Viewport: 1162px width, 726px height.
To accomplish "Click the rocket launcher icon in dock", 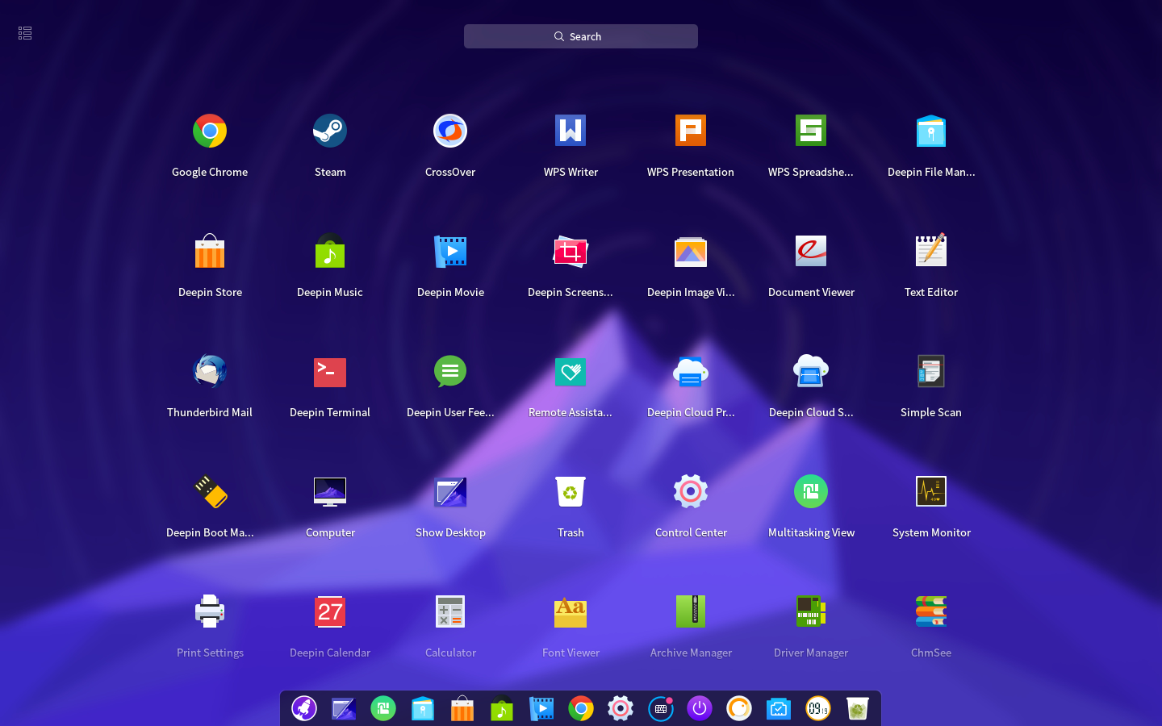I will (x=304, y=708).
